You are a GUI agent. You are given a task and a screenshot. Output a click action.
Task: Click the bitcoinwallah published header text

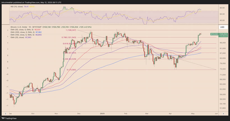31,2
